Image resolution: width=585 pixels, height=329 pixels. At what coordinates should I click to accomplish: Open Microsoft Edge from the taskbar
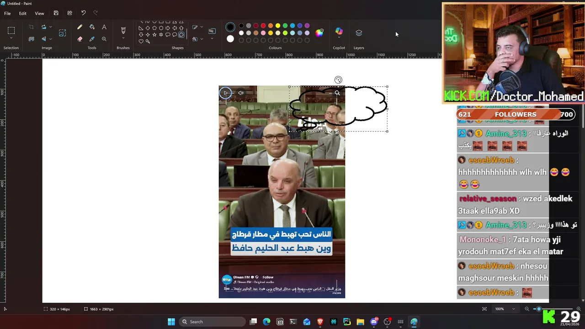(266, 322)
